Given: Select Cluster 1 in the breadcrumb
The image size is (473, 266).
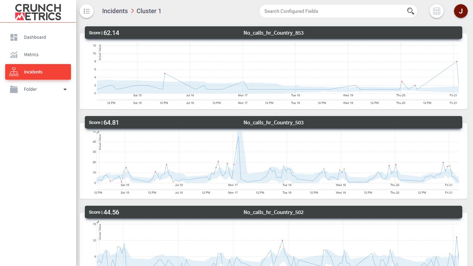Looking at the screenshot, I should click(x=149, y=11).
